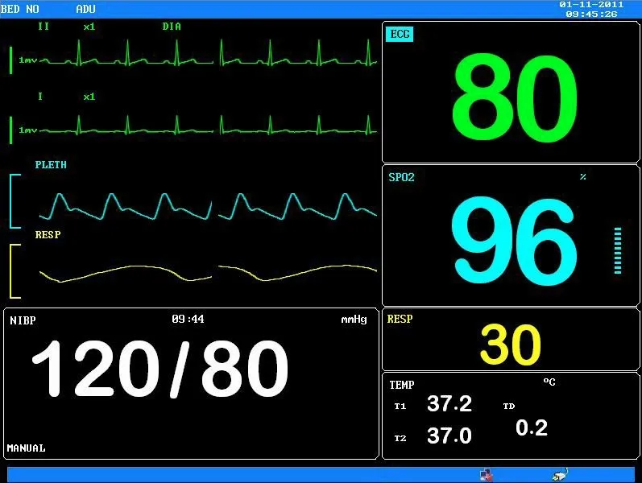Click the SpO2 pulse strength bar graph
The width and height of the screenshot is (642, 483).
(618, 250)
